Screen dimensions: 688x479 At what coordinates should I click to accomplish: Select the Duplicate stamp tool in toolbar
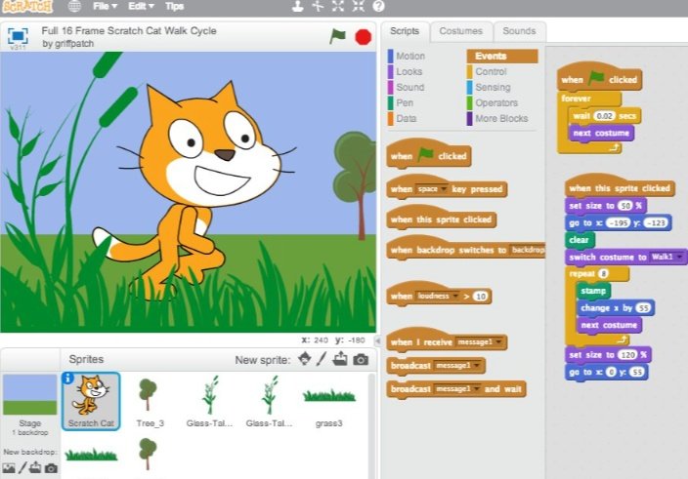coord(298,6)
